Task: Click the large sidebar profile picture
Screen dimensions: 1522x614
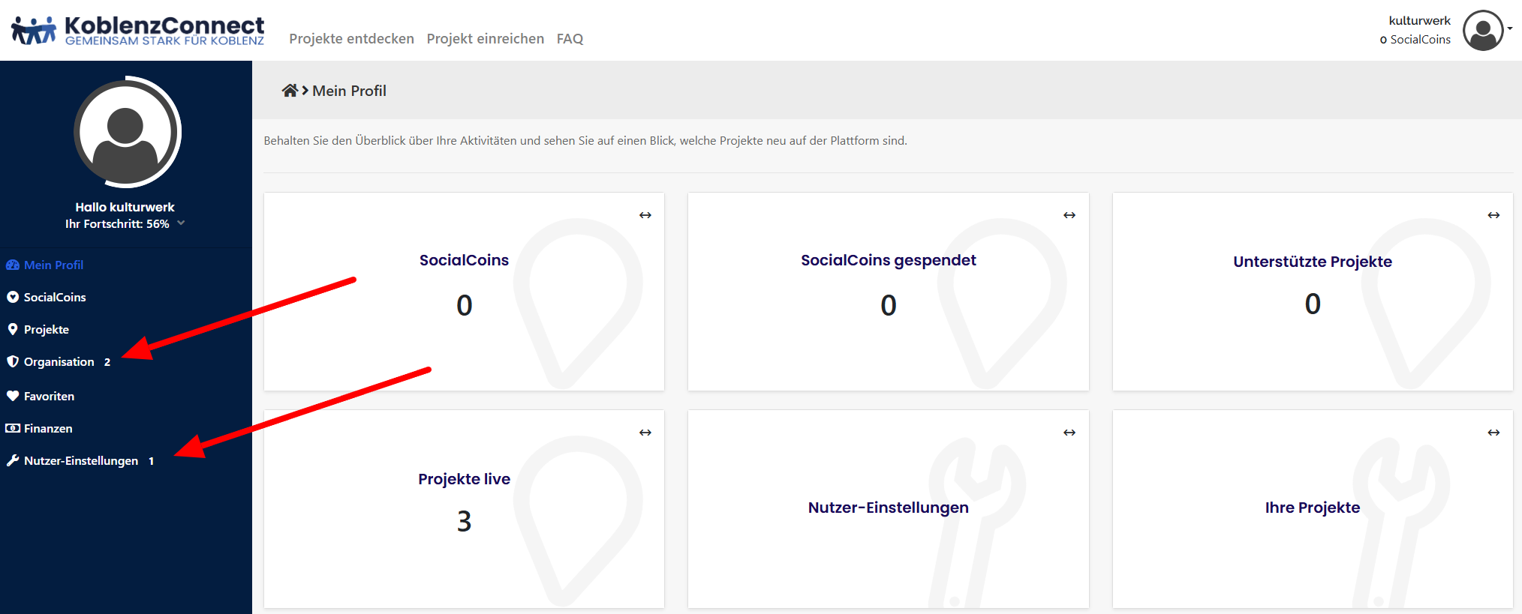Action: tap(126, 132)
